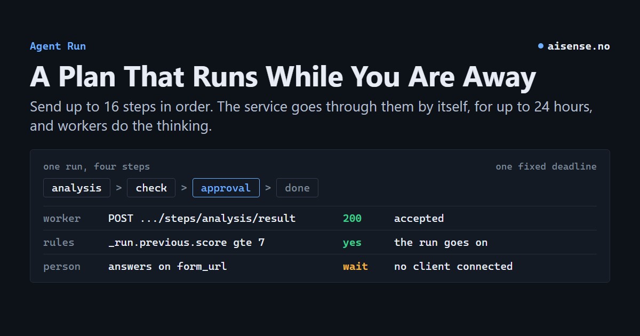Screen dimensions: 640x336
Task: Click POST .../steps/analysis/result text
Action: pos(202,218)
